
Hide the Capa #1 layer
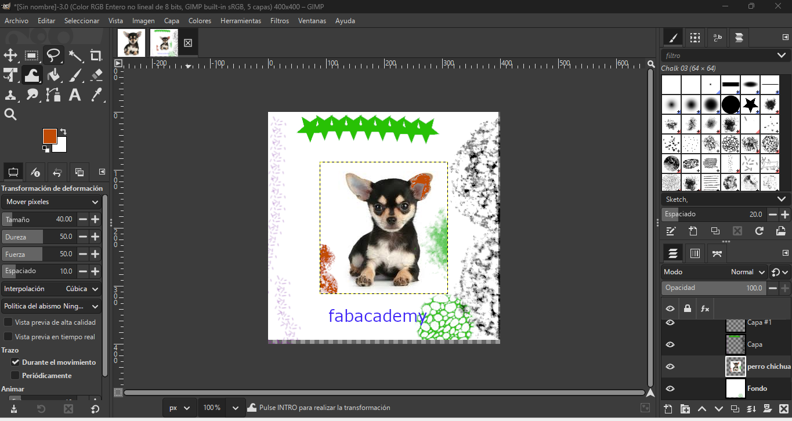670,322
